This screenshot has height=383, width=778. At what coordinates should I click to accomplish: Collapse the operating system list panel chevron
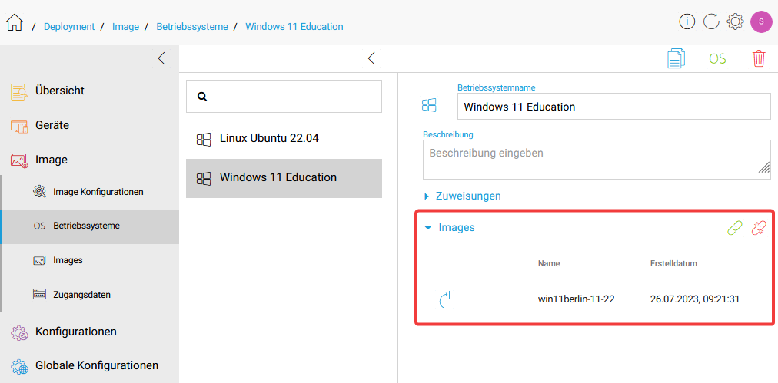(x=371, y=58)
